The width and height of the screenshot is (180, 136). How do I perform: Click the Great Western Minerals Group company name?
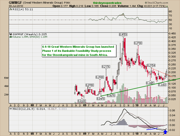coord(43,3)
